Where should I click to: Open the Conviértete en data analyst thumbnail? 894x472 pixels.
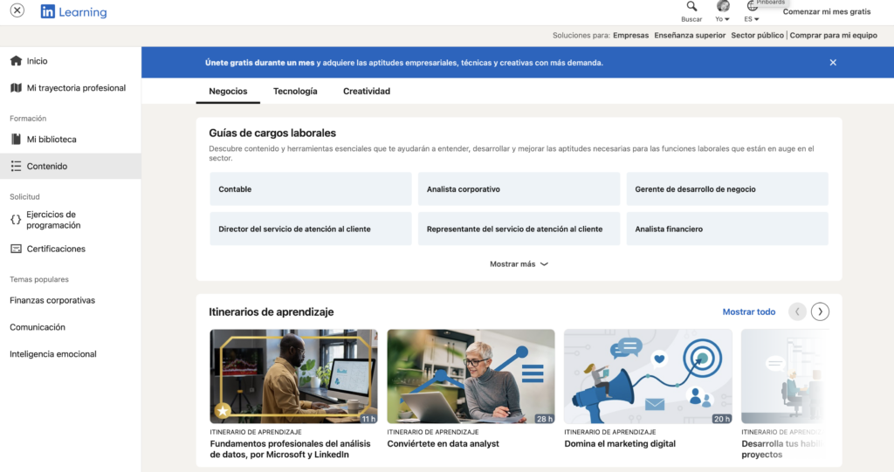(x=471, y=376)
